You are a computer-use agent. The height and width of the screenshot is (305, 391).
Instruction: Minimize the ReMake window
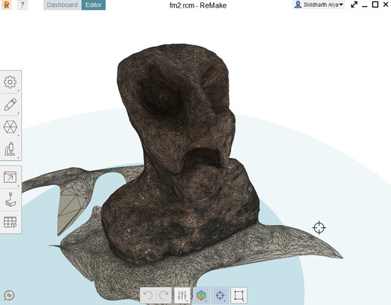pyautogui.click(x=365, y=5)
